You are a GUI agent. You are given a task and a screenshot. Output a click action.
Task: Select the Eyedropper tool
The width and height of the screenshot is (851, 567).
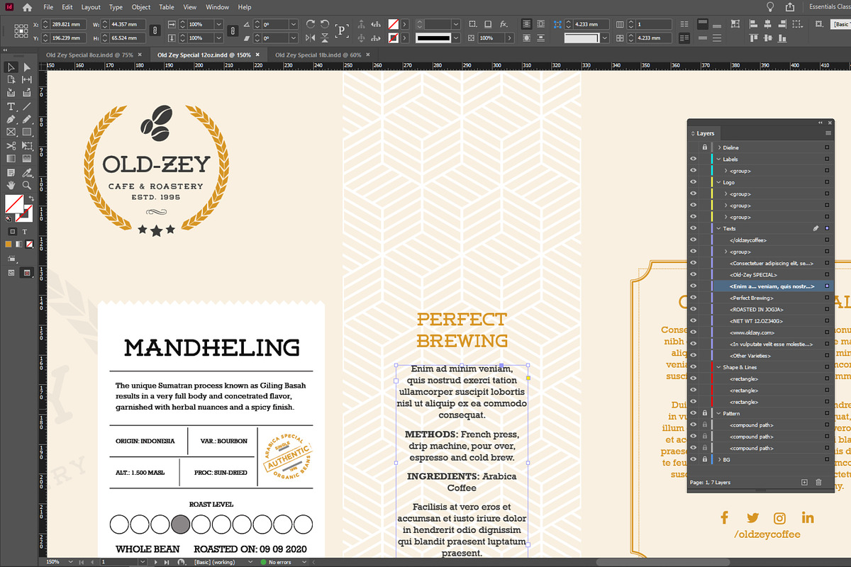27,172
